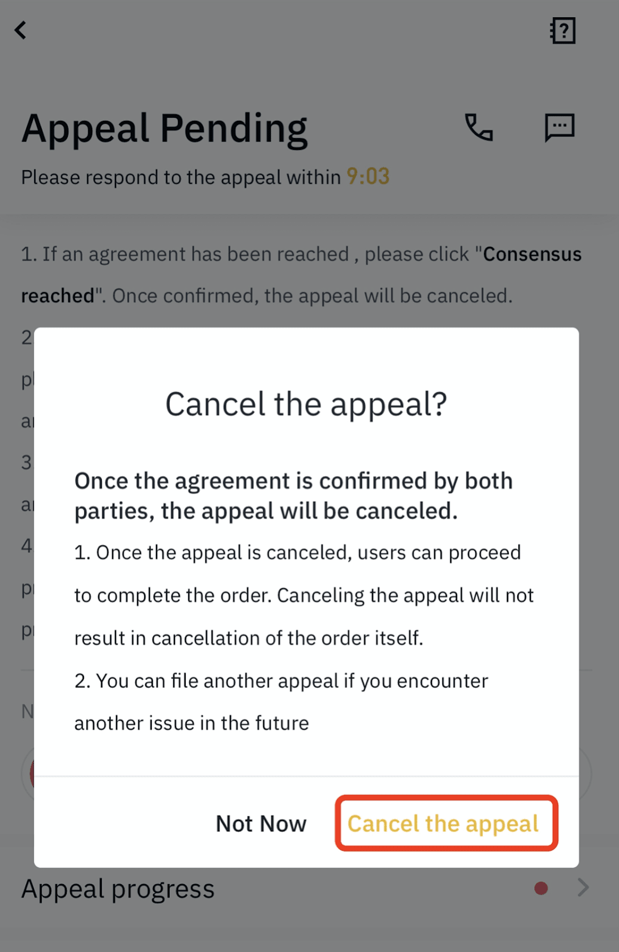Tap "Please respond to the appeal within" text

click(181, 177)
